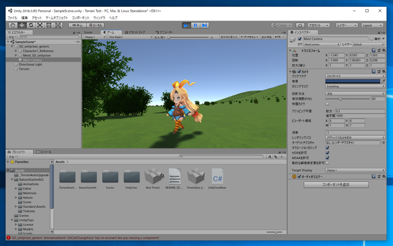Open the Layer Default dropdown
Image resolution: width=393 pixels, height=246 pixels.
pyautogui.click(x=368, y=44)
